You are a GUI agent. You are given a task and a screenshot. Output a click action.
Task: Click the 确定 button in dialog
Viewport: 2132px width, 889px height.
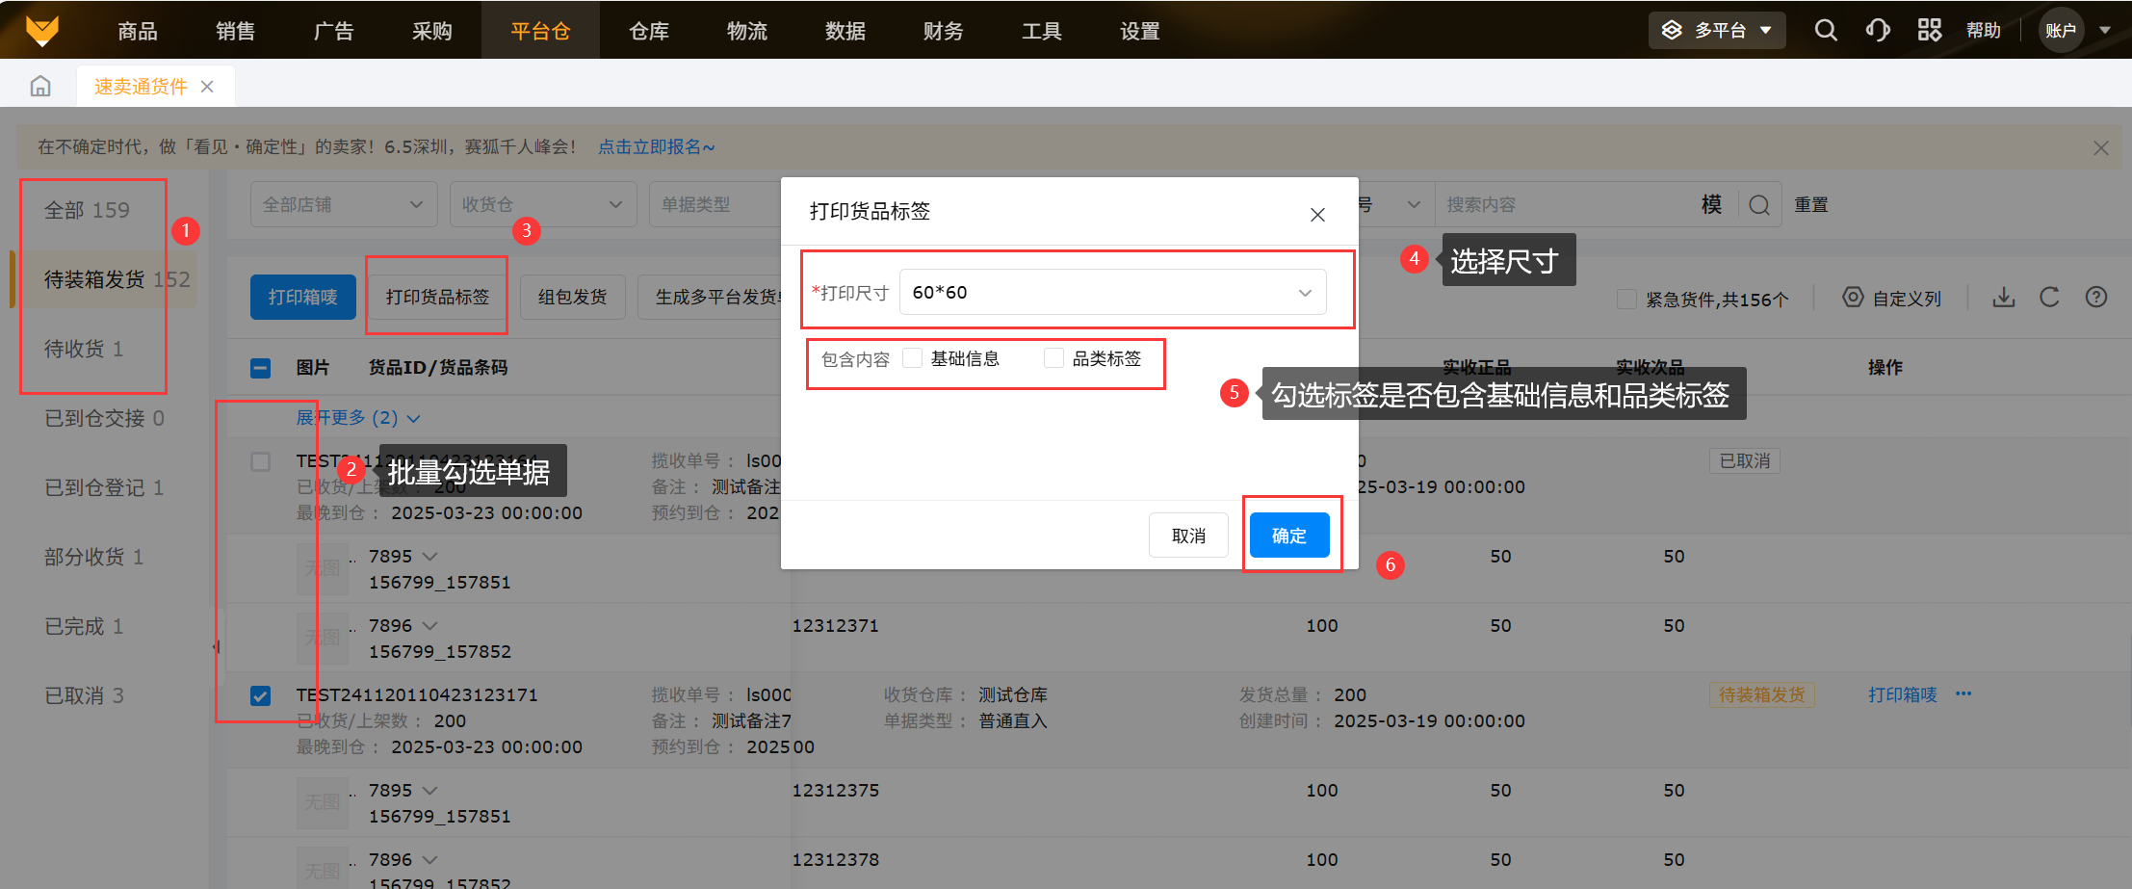(1288, 536)
